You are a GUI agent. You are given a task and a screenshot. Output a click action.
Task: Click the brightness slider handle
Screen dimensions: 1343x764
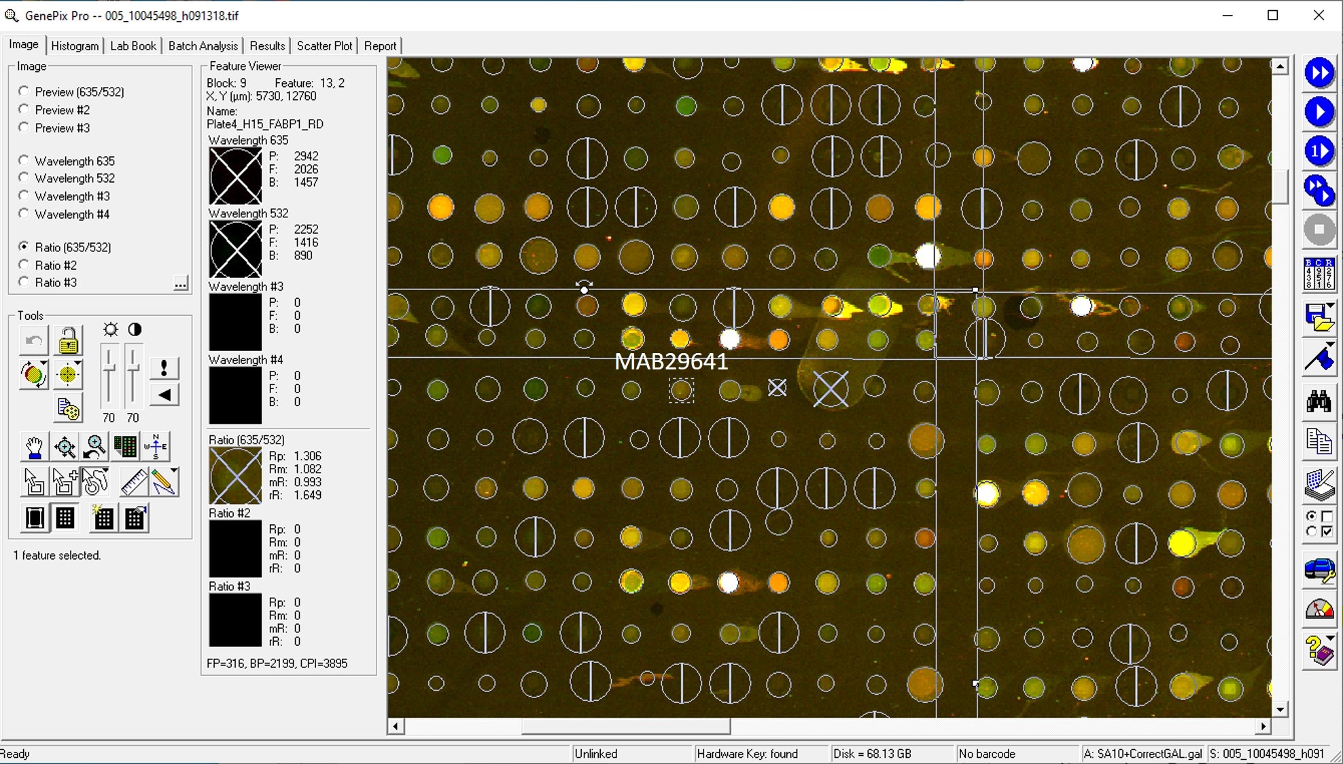(109, 369)
